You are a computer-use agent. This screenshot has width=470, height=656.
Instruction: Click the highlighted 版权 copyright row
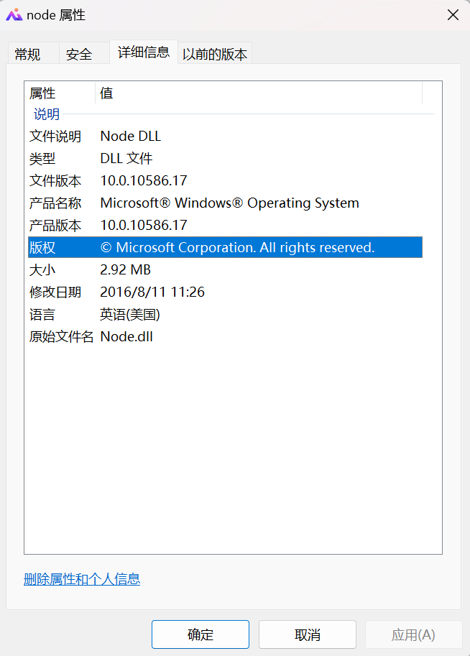click(x=216, y=246)
